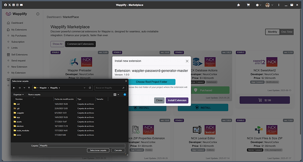The width and height of the screenshot is (303, 162).
Task: Open the shopping cart icon in title bar
Action: [x=248, y=5]
